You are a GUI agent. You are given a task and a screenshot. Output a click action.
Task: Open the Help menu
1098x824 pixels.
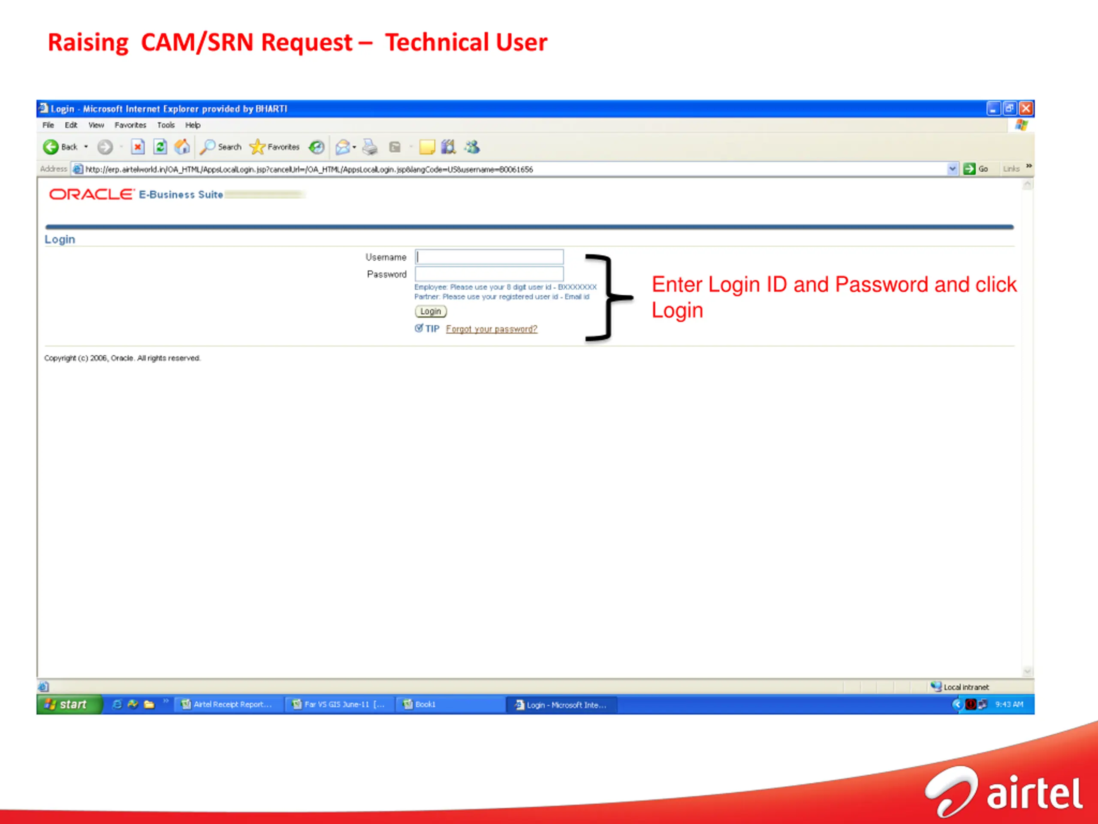pyautogui.click(x=193, y=125)
